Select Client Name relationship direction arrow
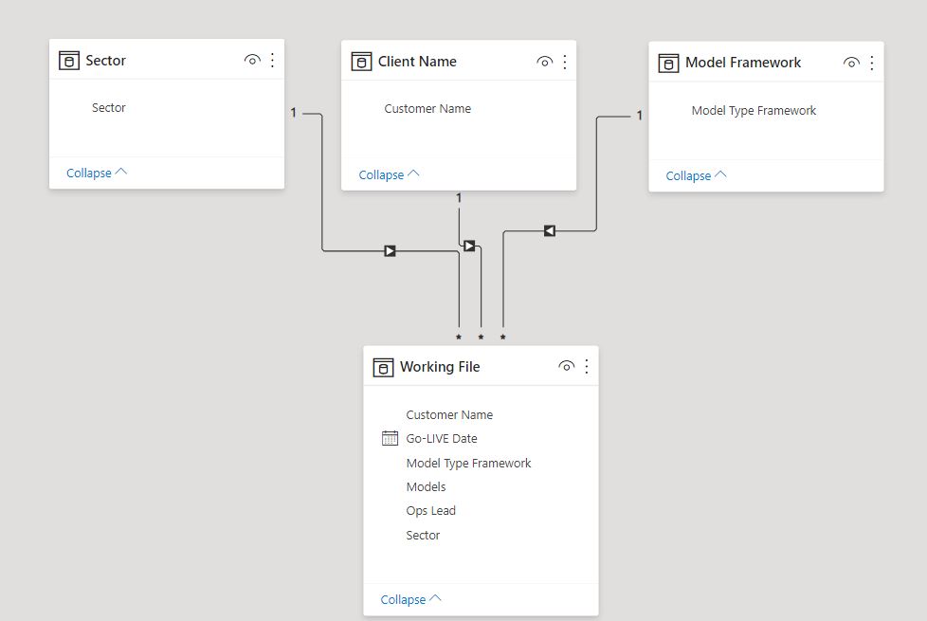Screen dimensions: 927x621 (469, 246)
